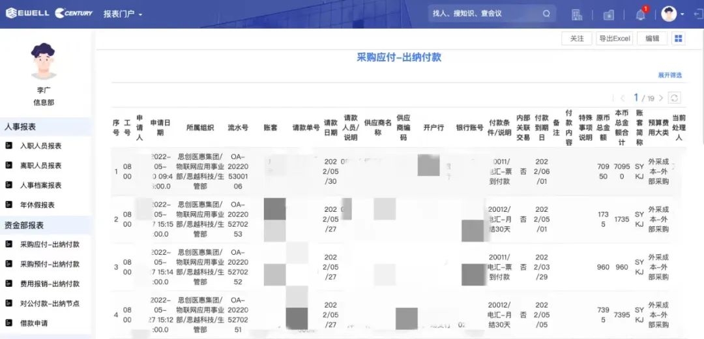The image size is (704, 339).
Task: Click the 请款单号 column header
Action: [306, 128]
